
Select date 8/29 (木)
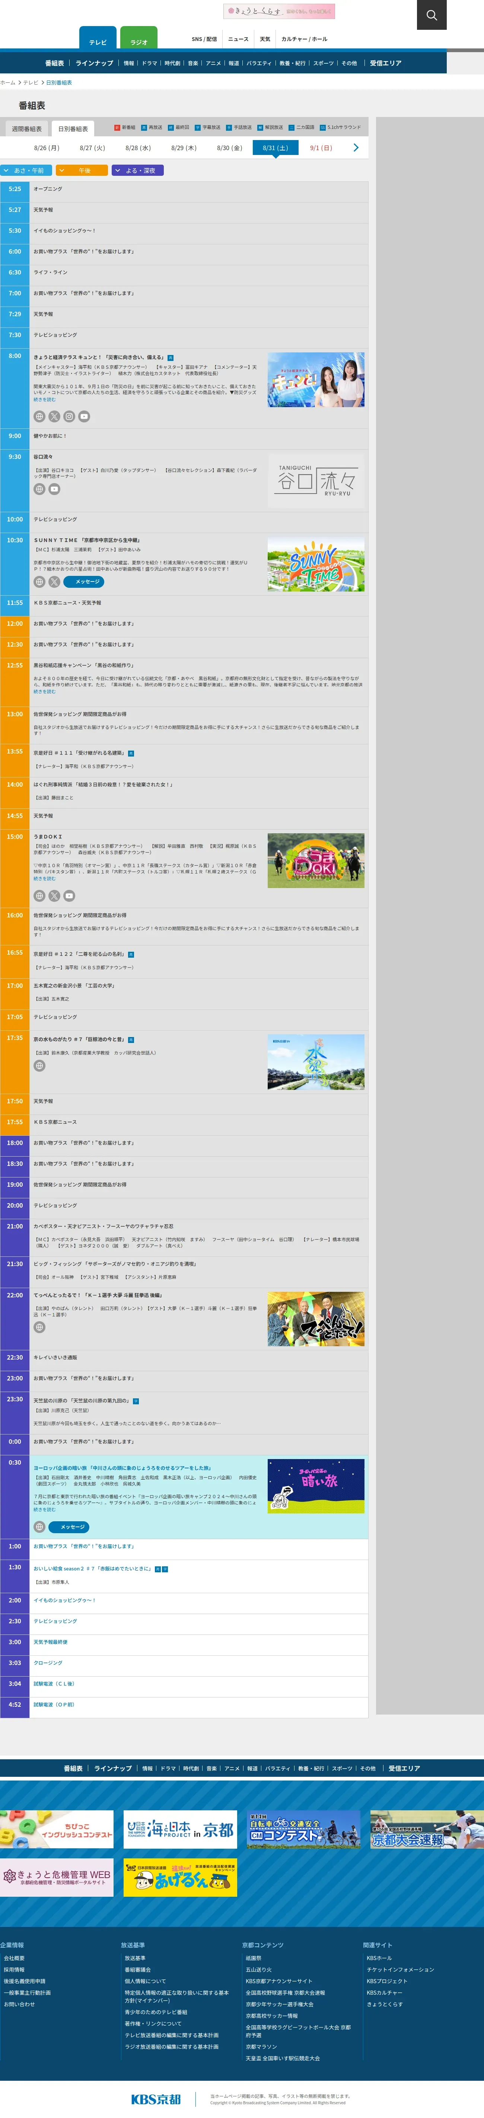(x=184, y=148)
